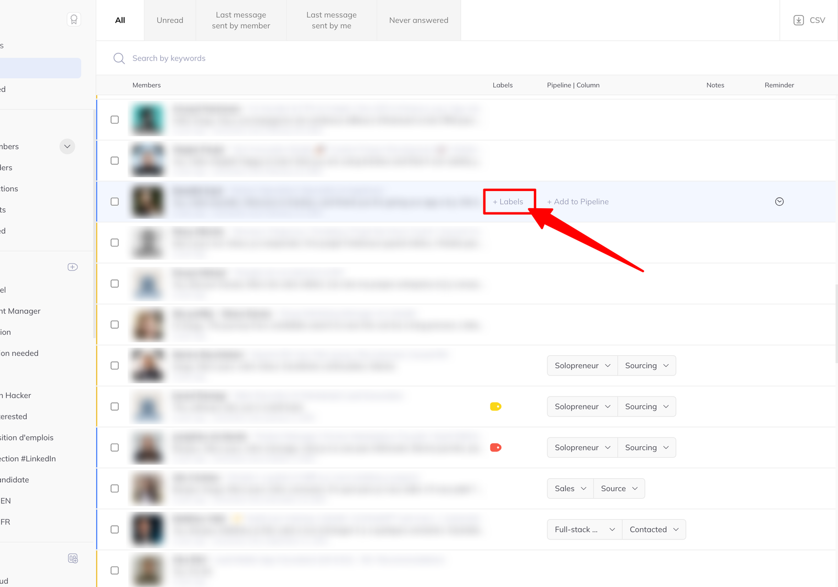
Task: Click the badge icon at sidebar top
Action: [74, 20]
